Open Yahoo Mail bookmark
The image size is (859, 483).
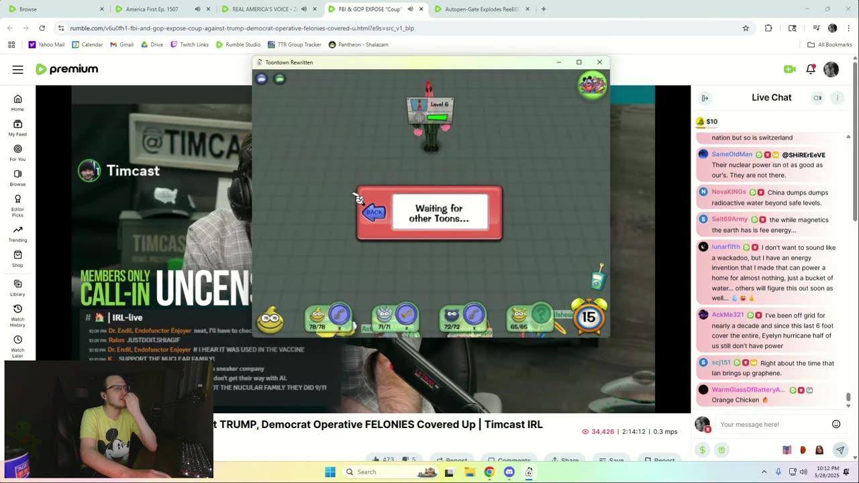tap(46, 44)
